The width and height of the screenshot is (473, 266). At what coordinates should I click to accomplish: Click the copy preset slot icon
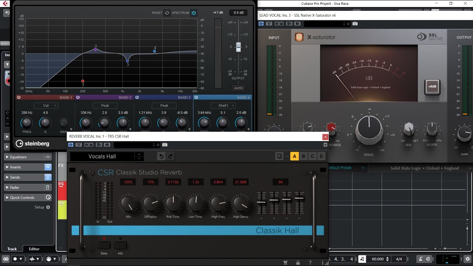pos(279,156)
